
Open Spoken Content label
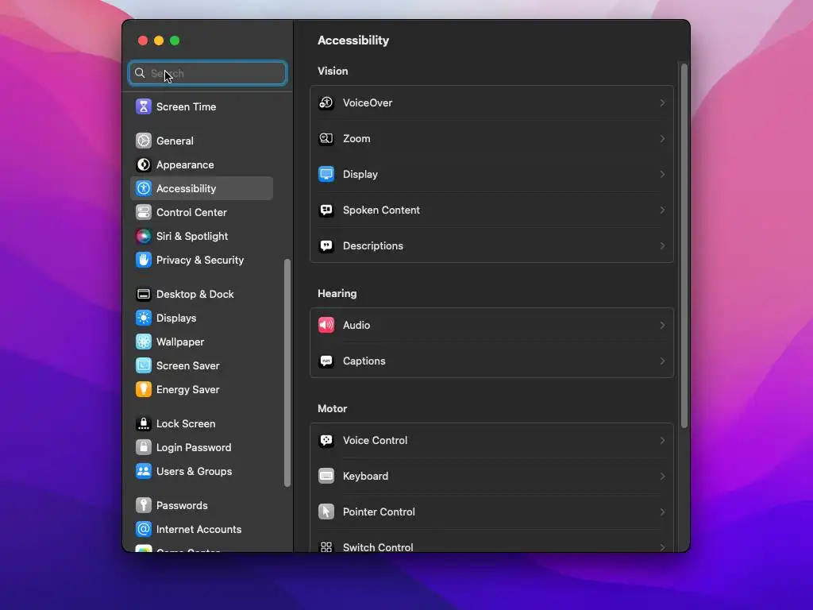pos(381,210)
